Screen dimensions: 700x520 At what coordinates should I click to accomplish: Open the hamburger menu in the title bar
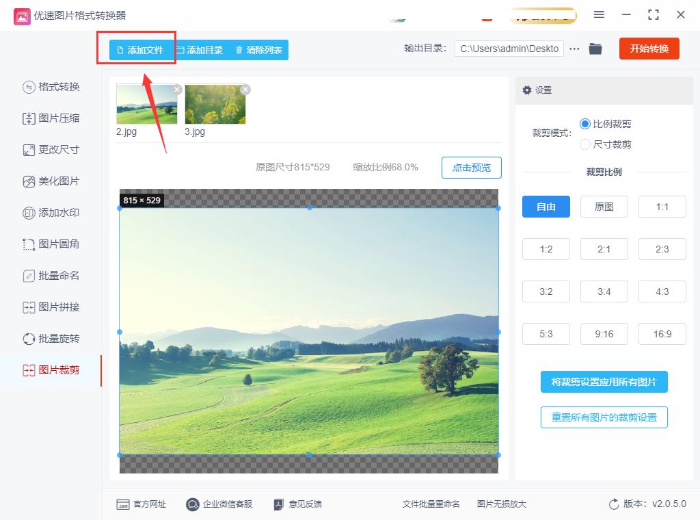(x=599, y=14)
